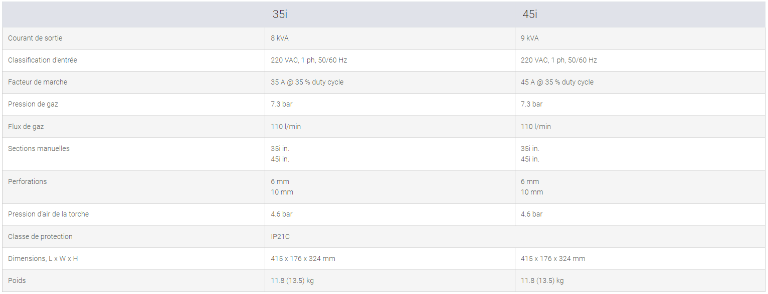
Task: Click the 45 A @ 35 % duty cycle cell
Action: (557, 82)
